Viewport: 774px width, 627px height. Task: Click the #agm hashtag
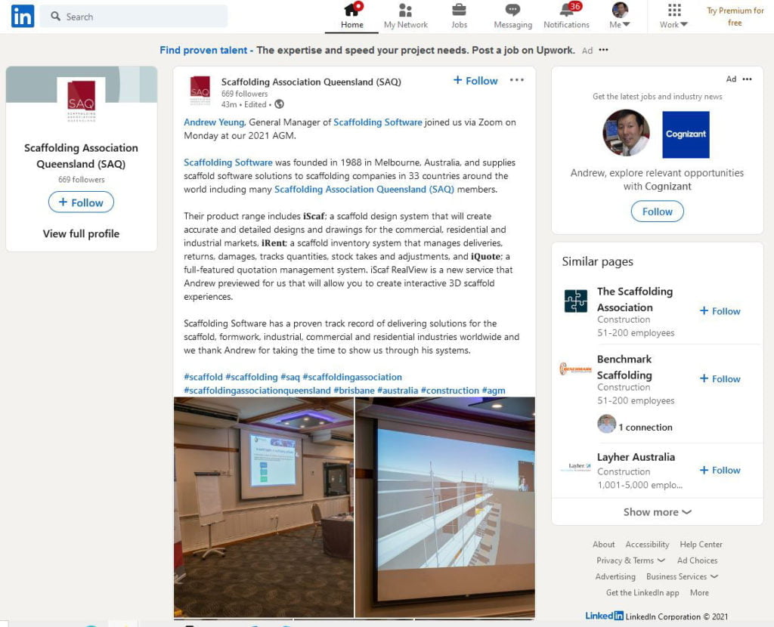(x=494, y=391)
